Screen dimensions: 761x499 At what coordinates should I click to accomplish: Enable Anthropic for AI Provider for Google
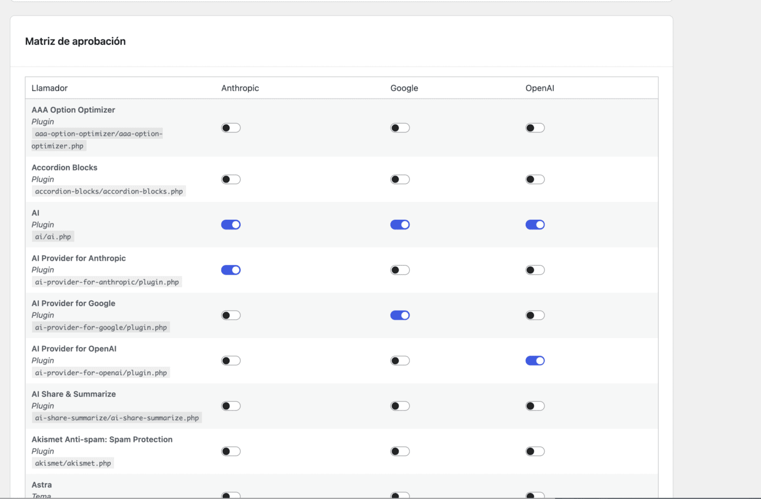coord(231,315)
